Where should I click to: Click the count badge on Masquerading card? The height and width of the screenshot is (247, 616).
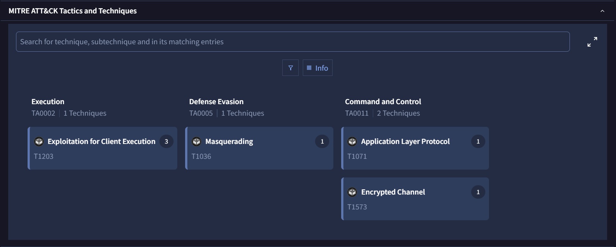(322, 141)
